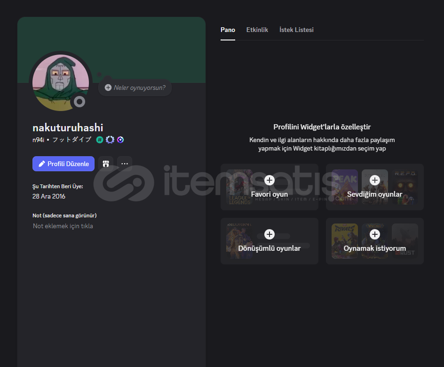Click the Neler oynuyorsun status bubble
Image resolution: width=444 pixels, height=367 pixels.
click(135, 88)
